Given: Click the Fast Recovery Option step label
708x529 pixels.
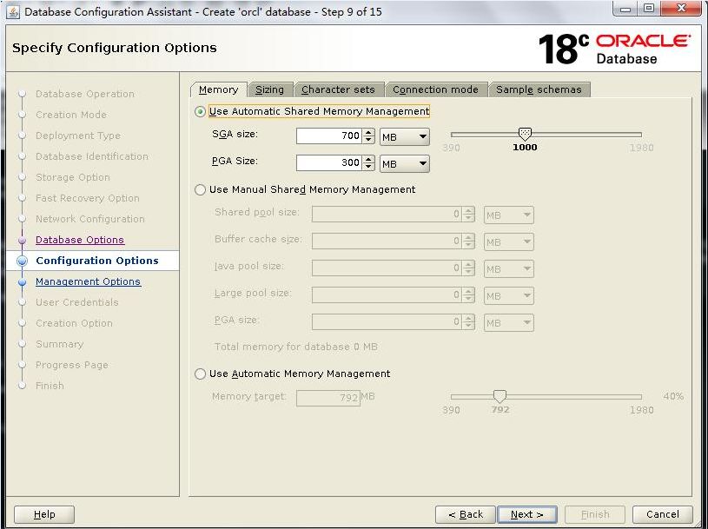Looking at the screenshot, I should click(88, 198).
